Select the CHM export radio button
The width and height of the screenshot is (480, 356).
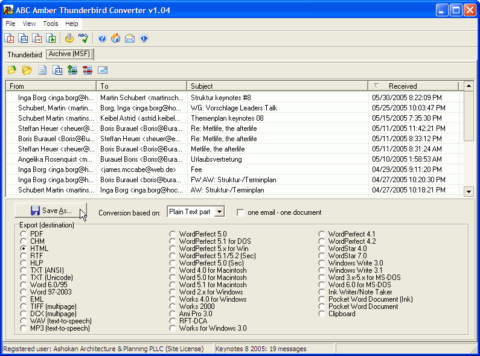click(24, 241)
